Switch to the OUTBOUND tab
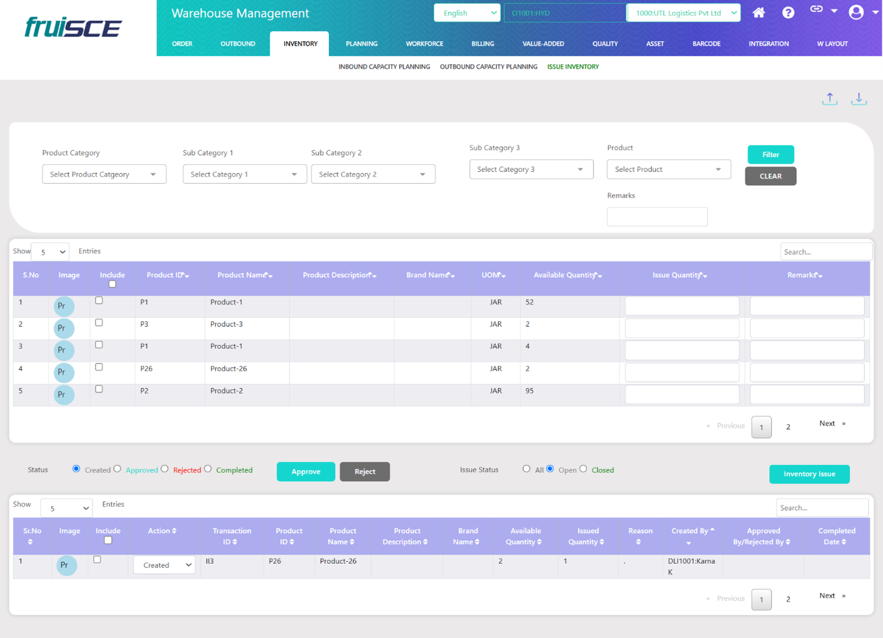This screenshot has width=883, height=638. click(x=237, y=44)
